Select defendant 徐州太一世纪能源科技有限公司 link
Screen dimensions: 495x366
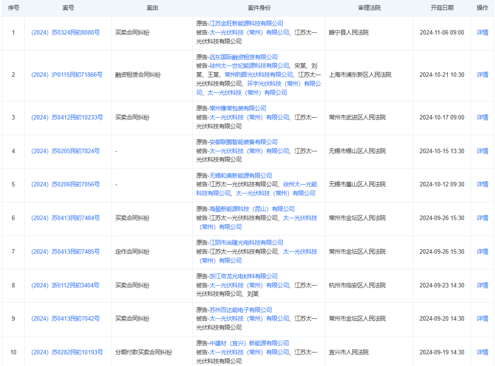coord(249,66)
